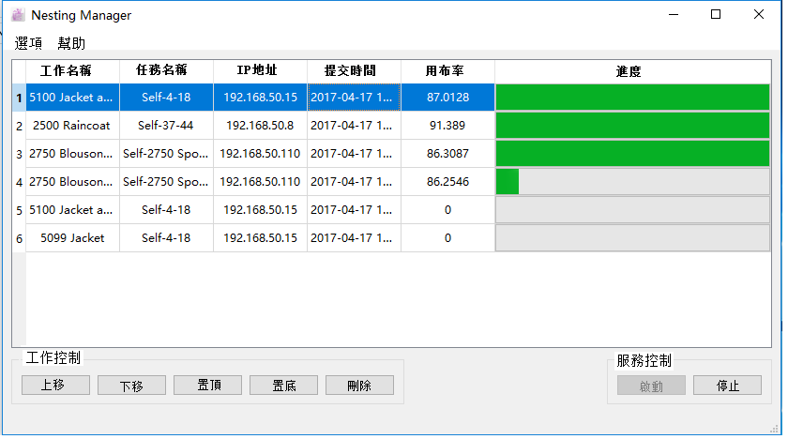Select IP address cell 192.168.50.8
788x439 pixels.
click(260, 126)
